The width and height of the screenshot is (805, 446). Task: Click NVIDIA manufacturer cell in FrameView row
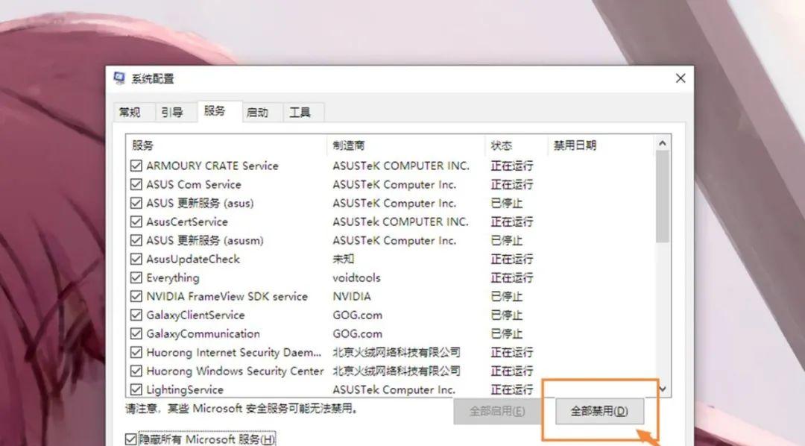pyautogui.click(x=352, y=296)
